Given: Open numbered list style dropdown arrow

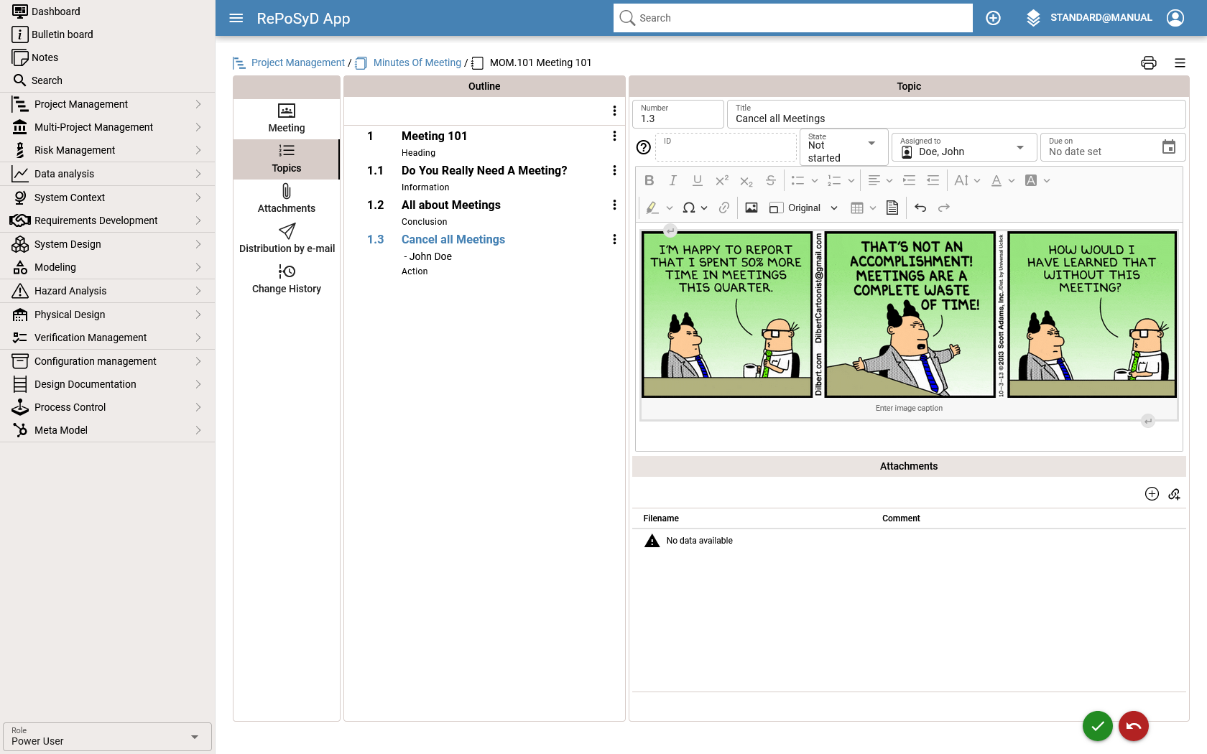Looking at the screenshot, I should (x=851, y=180).
